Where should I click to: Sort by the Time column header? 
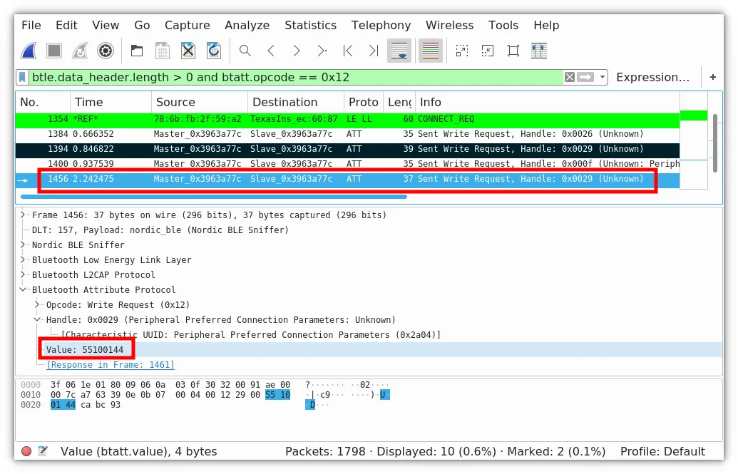(x=111, y=102)
